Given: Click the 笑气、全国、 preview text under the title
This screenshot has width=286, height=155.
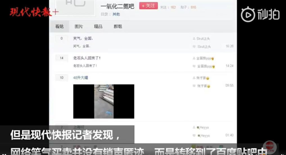Looking at the screenshot, I should click(x=82, y=46).
